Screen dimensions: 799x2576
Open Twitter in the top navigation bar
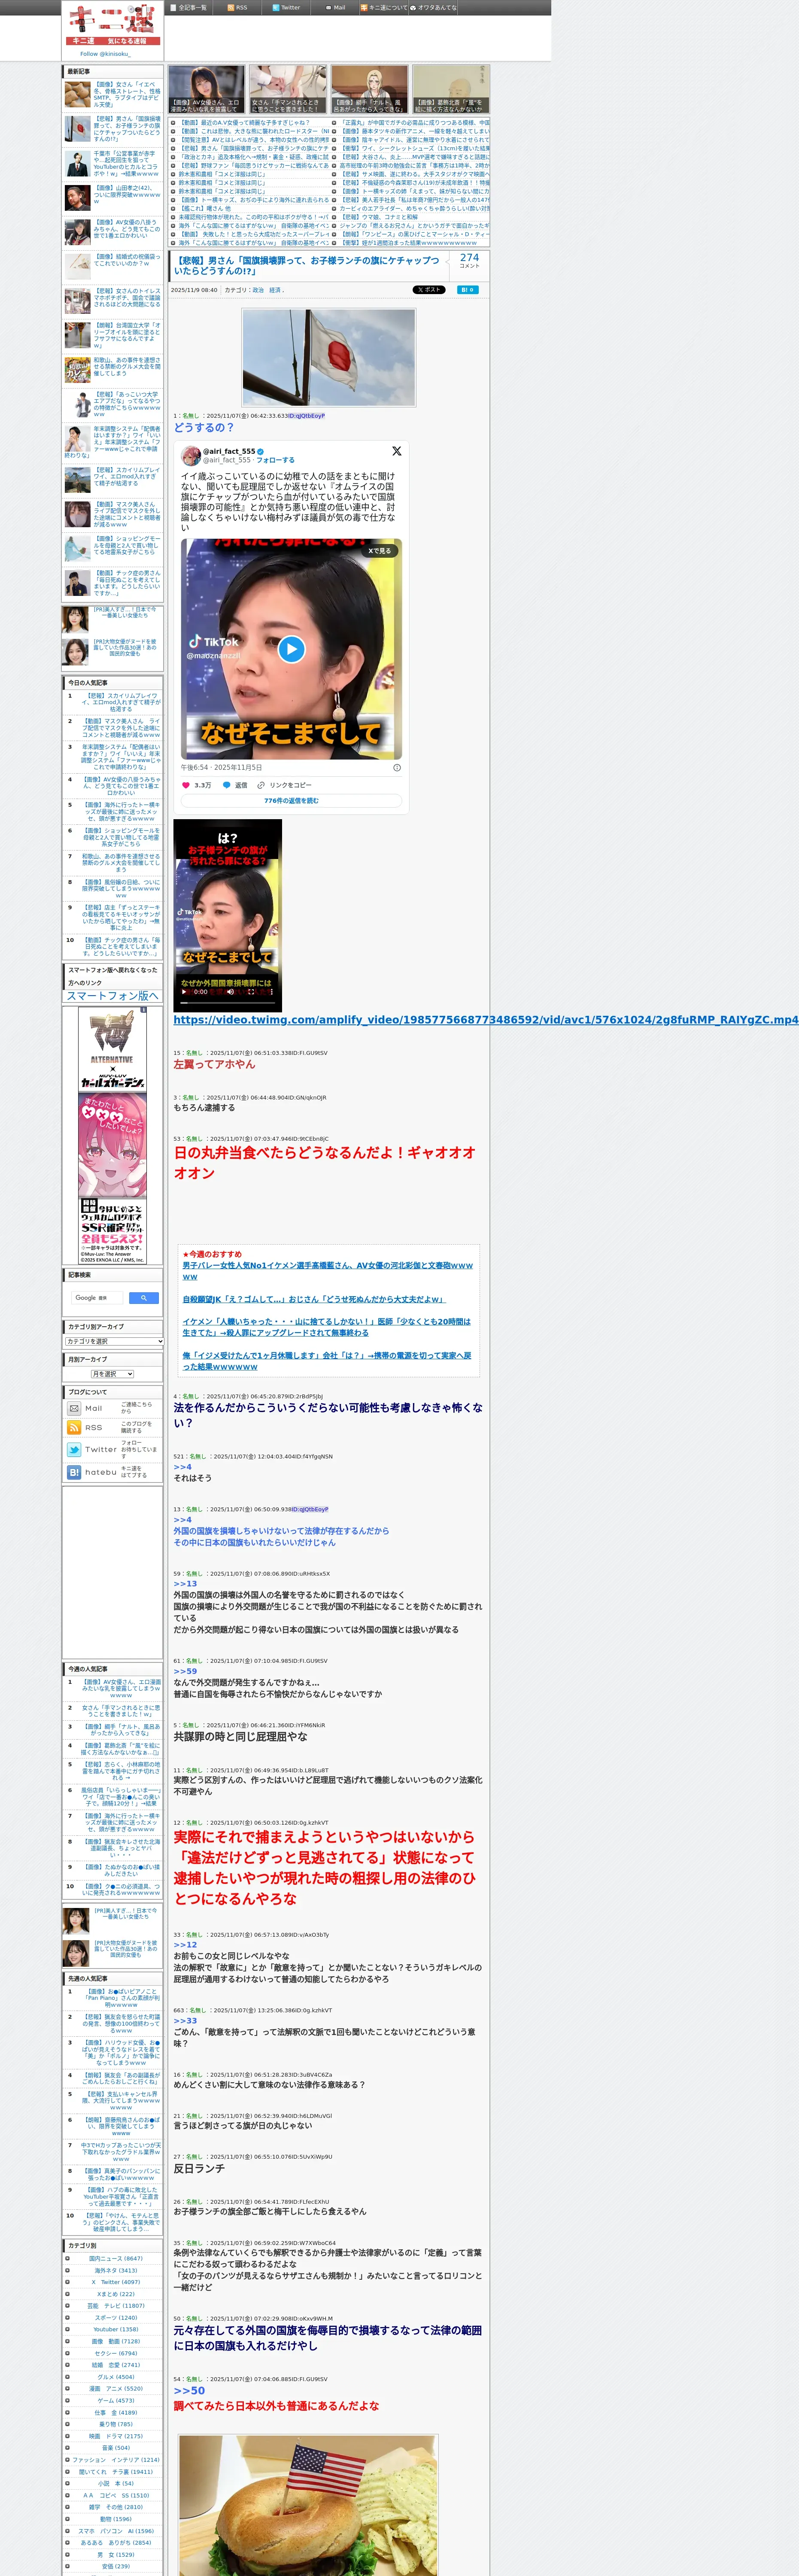[286, 7]
